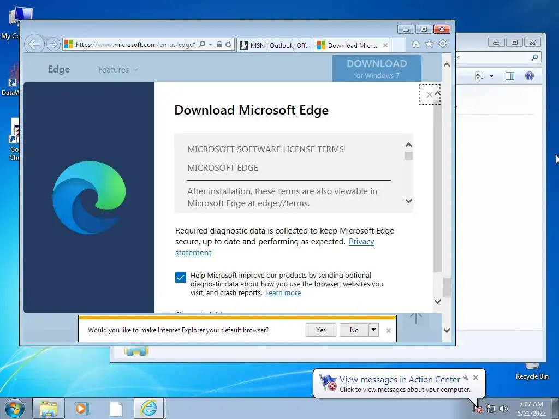Click the dialog scrollbar down arrow
This screenshot has width=559, height=419.
click(x=438, y=301)
